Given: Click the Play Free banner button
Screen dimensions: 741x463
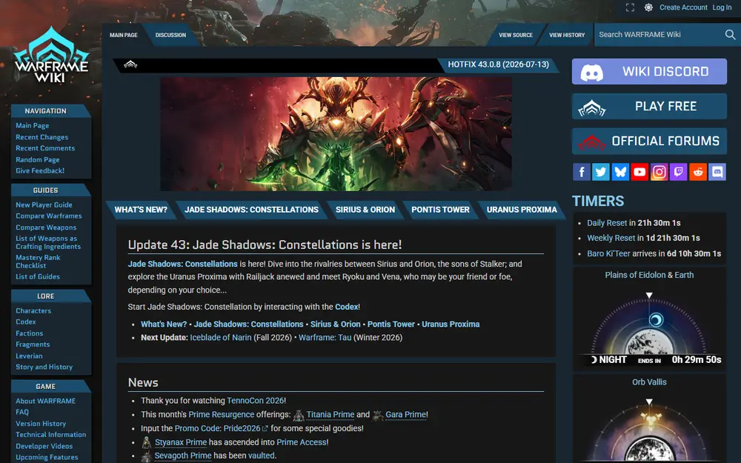Looking at the screenshot, I should click(649, 106).
